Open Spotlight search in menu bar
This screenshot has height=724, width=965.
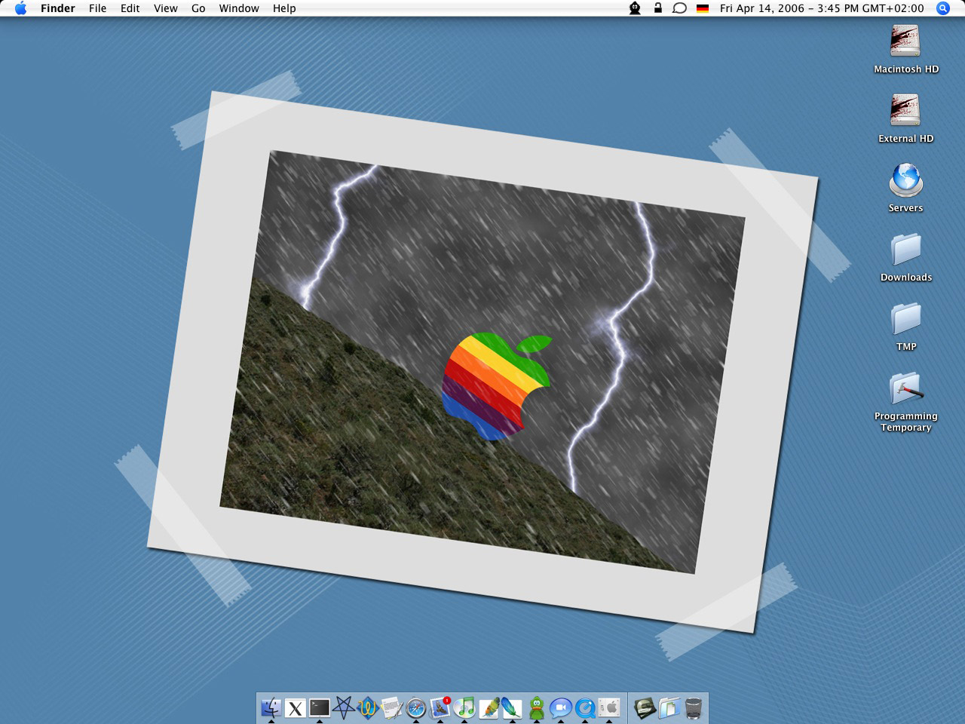click(x=942, y=8)
